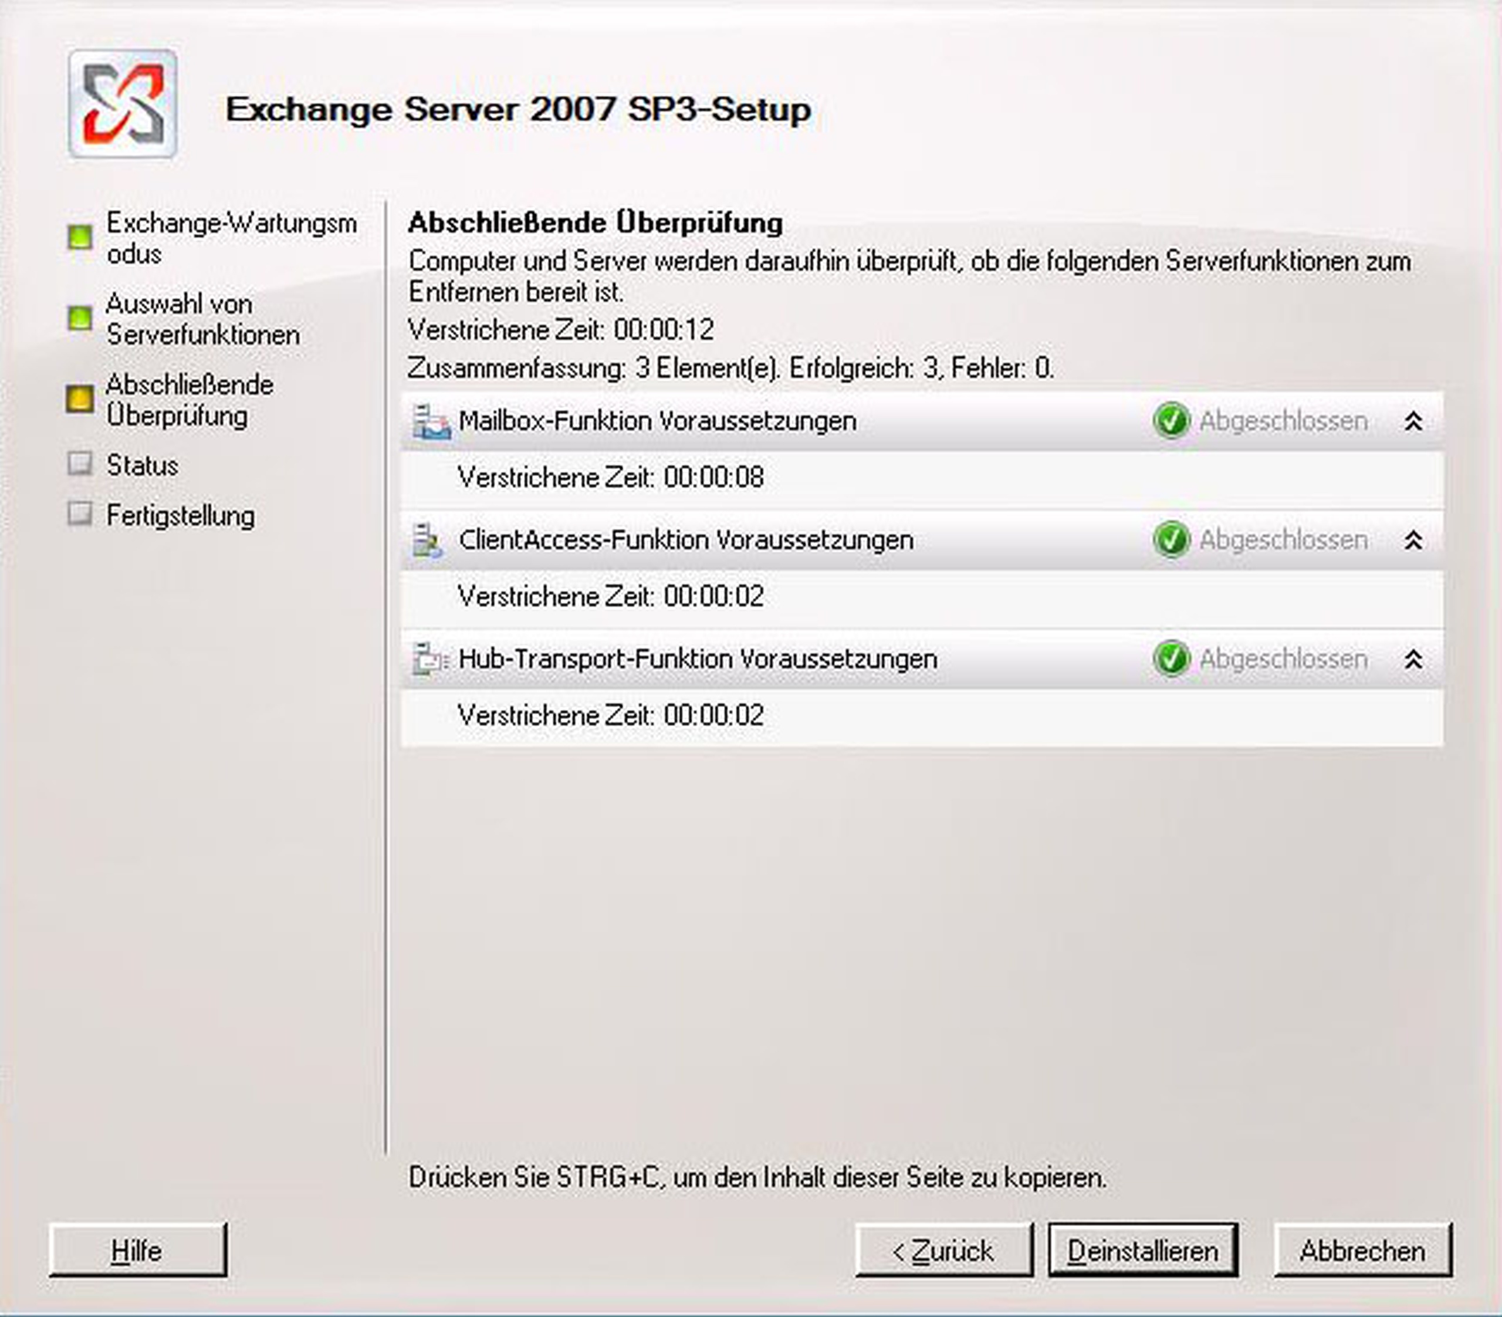Collapse the ClientAccess-Funktion Voraussetzungen section
Image resolution: width=1502 pixels, height=1317 pixels.
click(x=1413, y=541)
